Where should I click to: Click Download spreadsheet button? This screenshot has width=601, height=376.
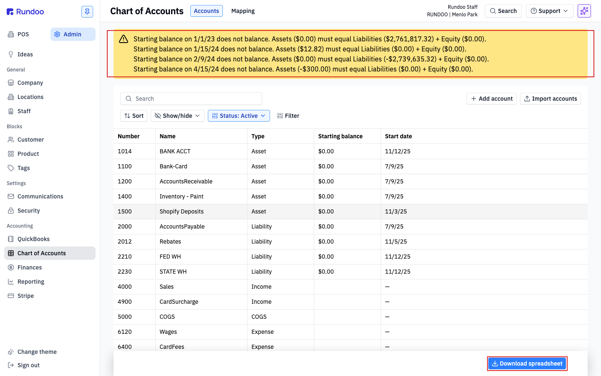click(527, 363)
